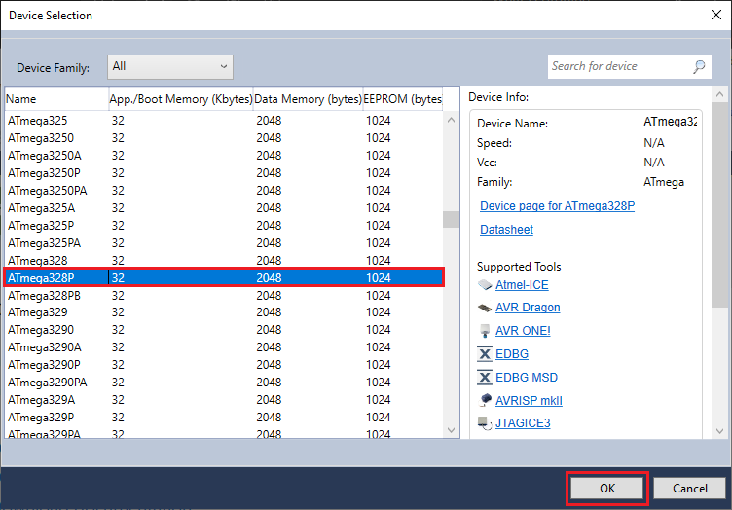The height and width of the screenshot is (510, 732).
Task: Select the ATmega3290 row
Action: click(224, 330)
